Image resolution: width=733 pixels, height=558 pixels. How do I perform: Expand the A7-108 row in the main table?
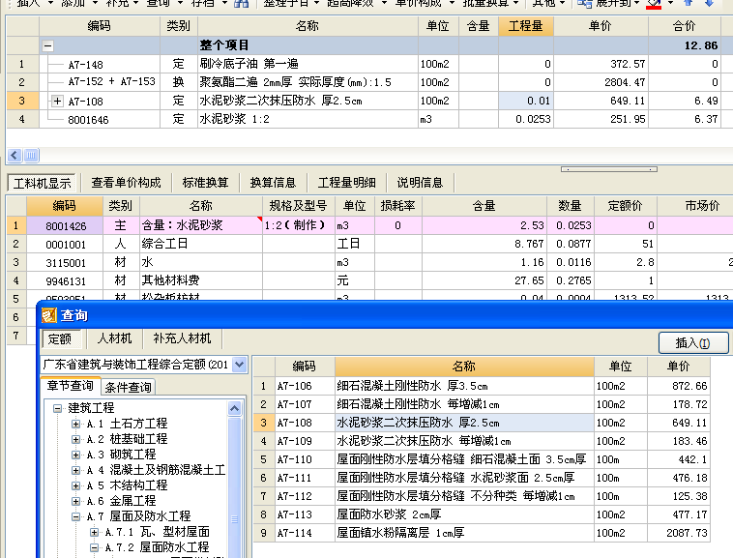pos(57,101)
